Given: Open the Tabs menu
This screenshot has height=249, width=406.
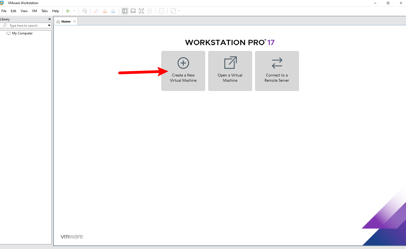Looking at the screenshot, I should [45, 11].
